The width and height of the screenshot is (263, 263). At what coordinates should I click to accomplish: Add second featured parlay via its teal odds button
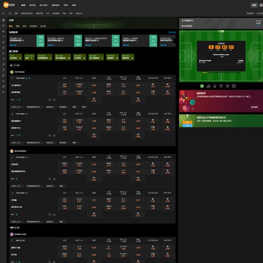pyautogui.click(x=78, y=41)
